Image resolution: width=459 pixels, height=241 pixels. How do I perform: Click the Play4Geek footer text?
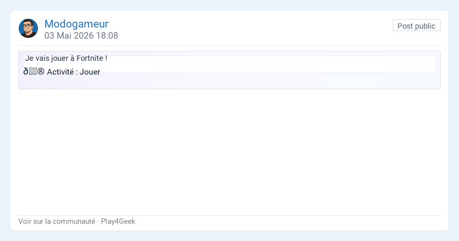tap(118, 221)
